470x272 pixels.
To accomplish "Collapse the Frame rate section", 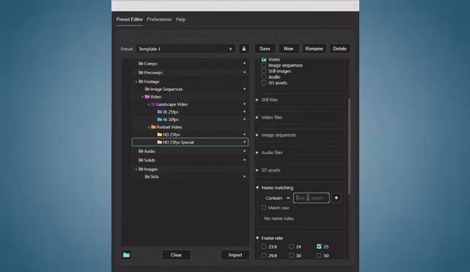I will (x=257, y=238).
